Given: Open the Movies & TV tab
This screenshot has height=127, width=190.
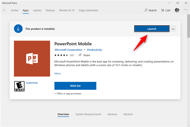Looking at the screenshot, I should coord(67,10).
